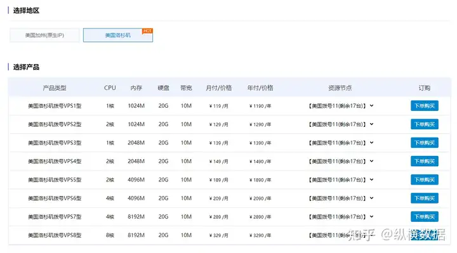
Task: Open the resource node dropdown for VPS2型
Action: [341, 124]
